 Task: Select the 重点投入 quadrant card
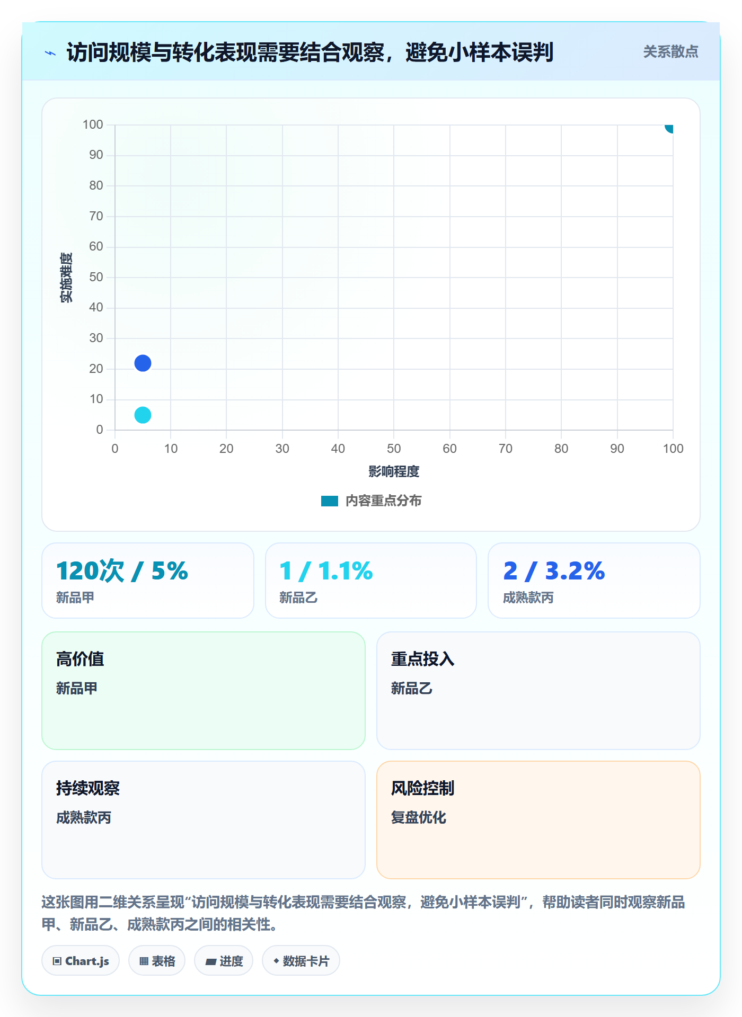coord(538,691)
